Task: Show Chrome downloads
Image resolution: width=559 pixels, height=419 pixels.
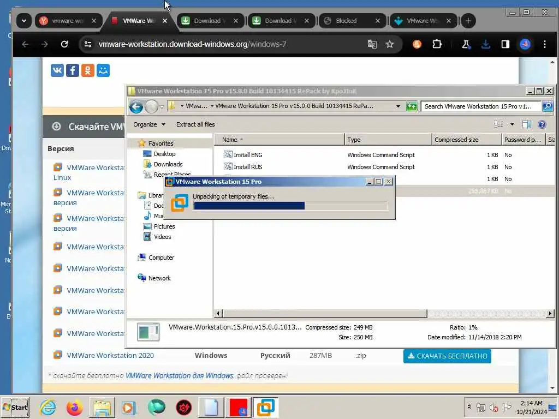Action: click(x=485, y=44)
